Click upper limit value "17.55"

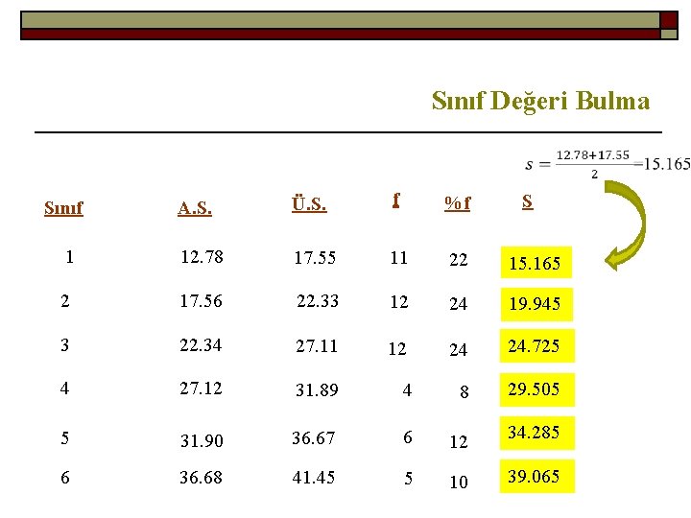pos(315,258)
